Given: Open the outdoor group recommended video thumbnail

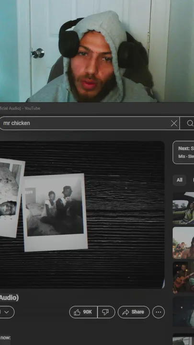Looking at the screenshot, I should pyautogui.click(x=183, y=243).
